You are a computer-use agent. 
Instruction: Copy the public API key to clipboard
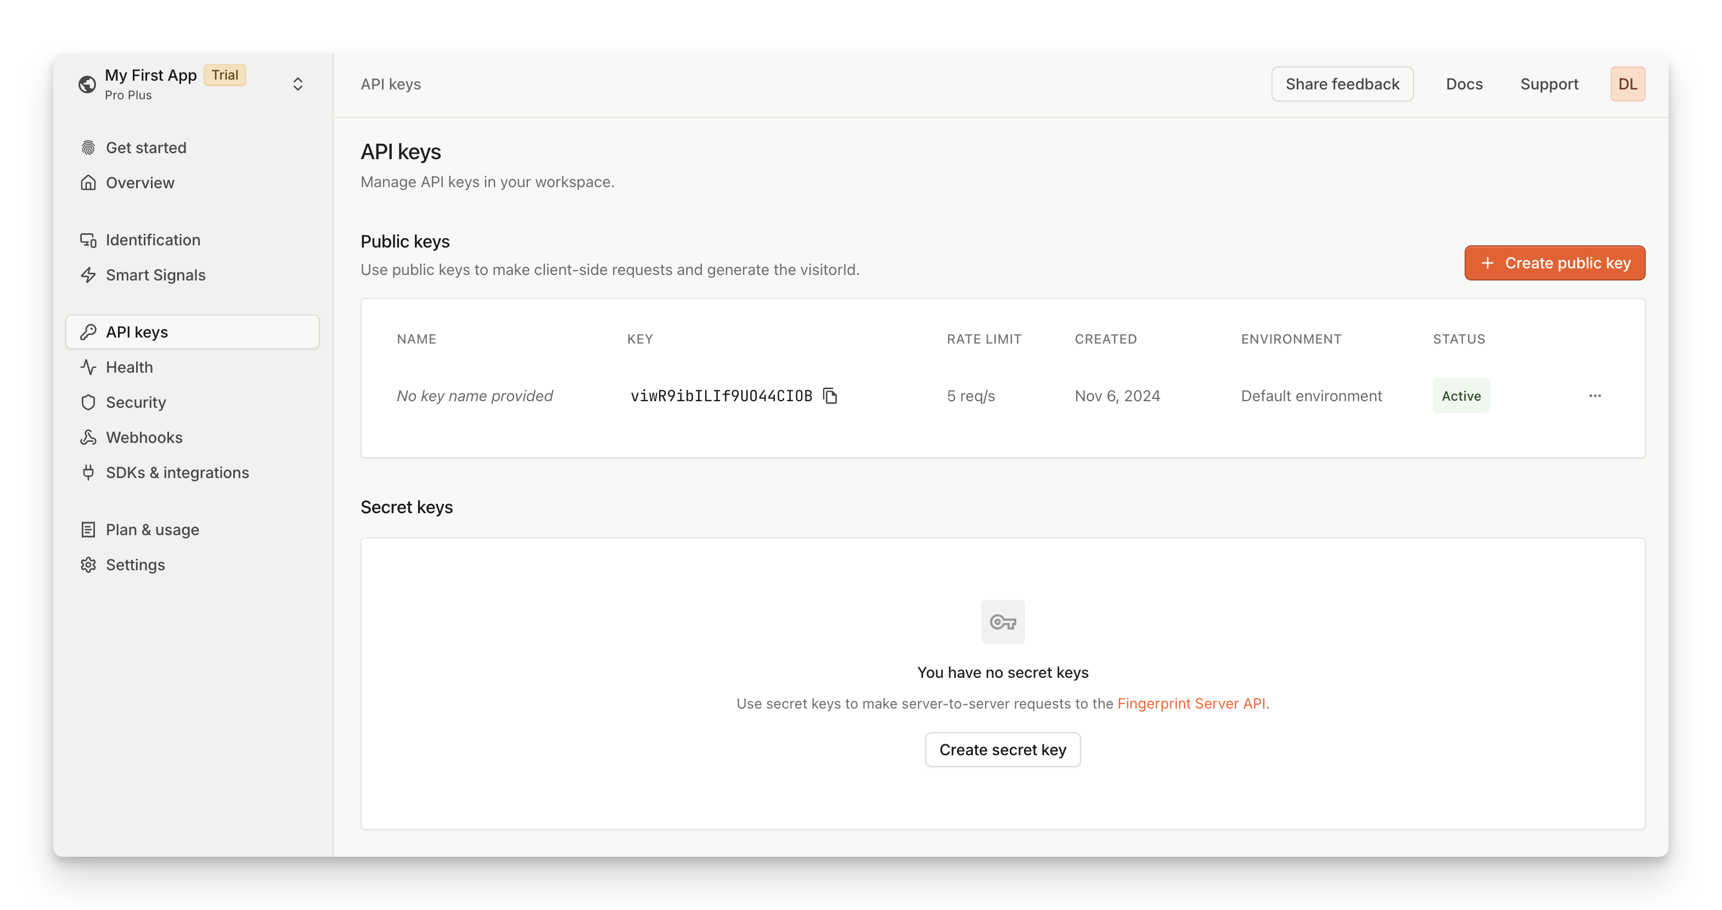[830, 396]
